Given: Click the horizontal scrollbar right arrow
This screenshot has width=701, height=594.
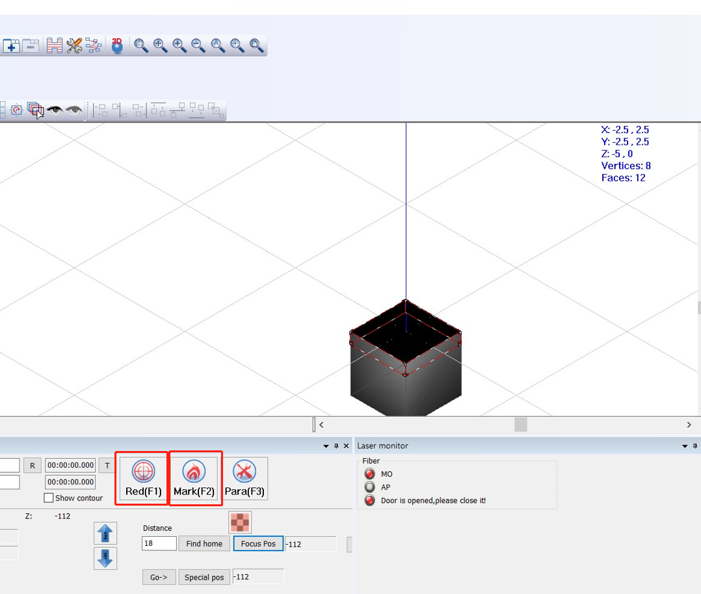Looking at the screenshot, I should pyautogui.click(x=689, y=424).
